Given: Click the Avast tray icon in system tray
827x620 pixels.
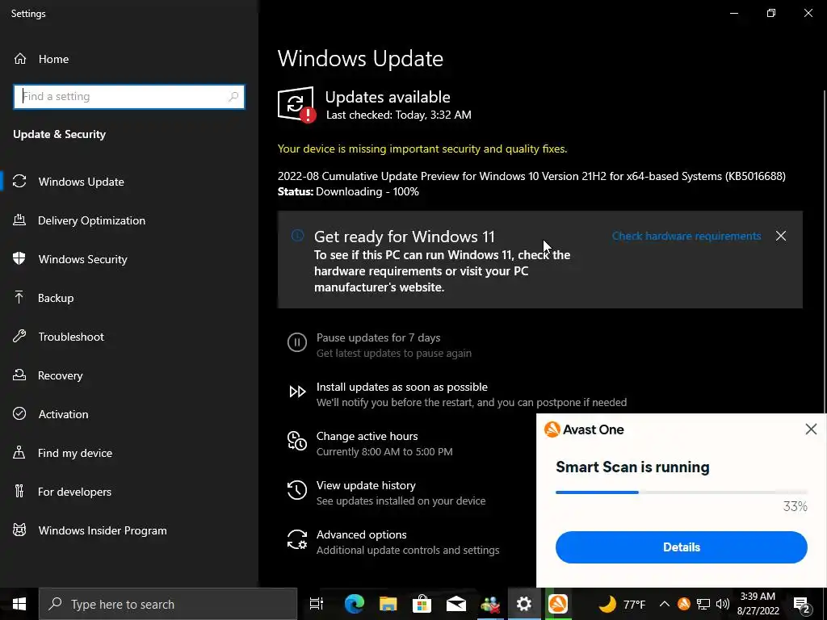Looking at the screenshot, I should point(684,604).
